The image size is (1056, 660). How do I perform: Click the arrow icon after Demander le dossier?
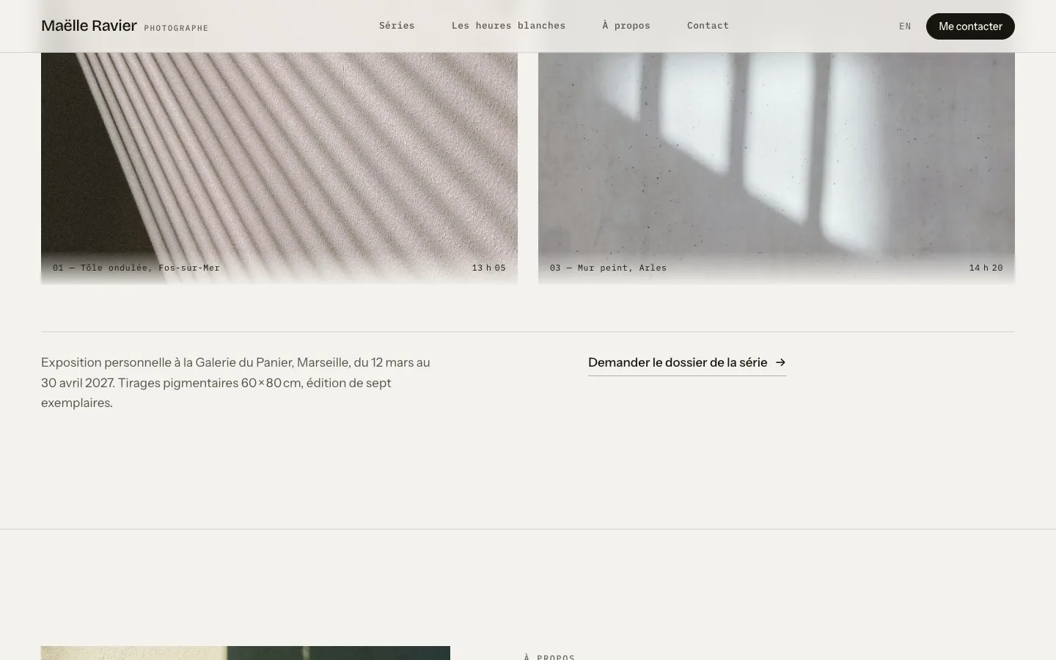pos(780,362)
